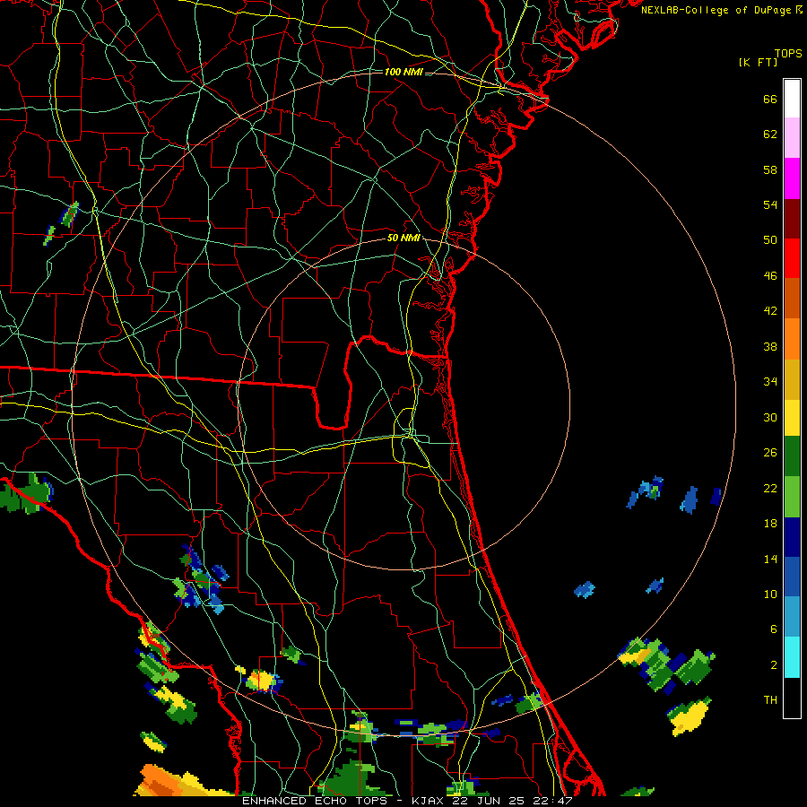The height and width of the screenshot is (807, 807).
Task: Click the NEXLAB-College of DuPage title text
Action: 716,10
